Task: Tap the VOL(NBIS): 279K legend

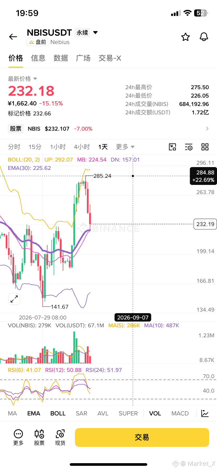Action: pos(30,325)
